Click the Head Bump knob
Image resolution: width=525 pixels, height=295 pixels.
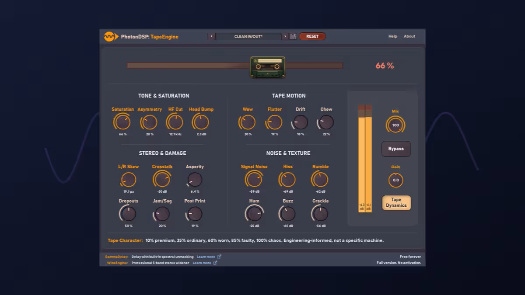[x=201, y=122]
